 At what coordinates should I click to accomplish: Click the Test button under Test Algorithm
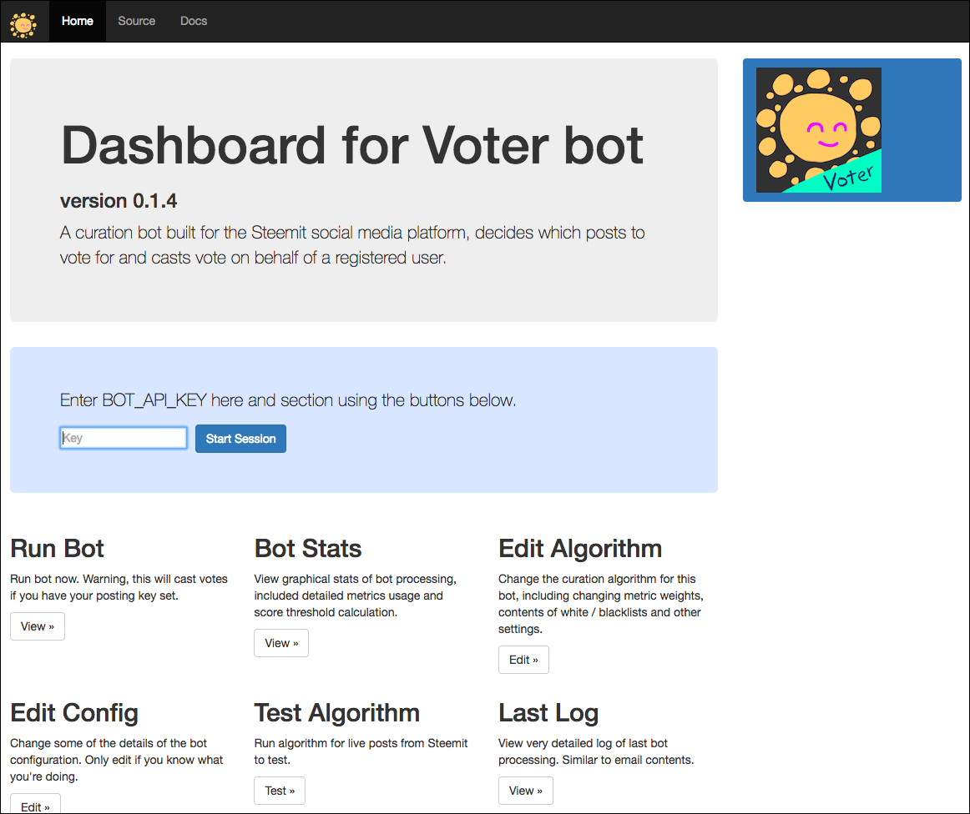[280, 791]
